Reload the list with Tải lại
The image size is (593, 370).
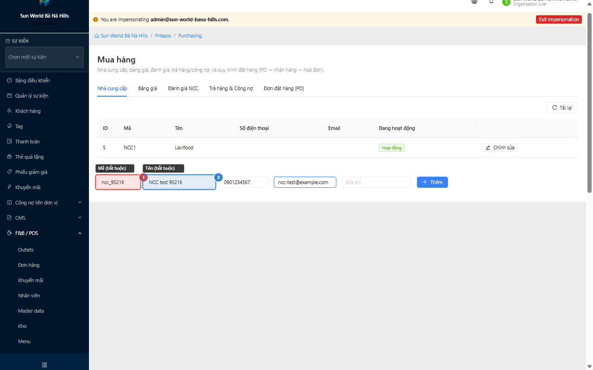coord(562,108)
